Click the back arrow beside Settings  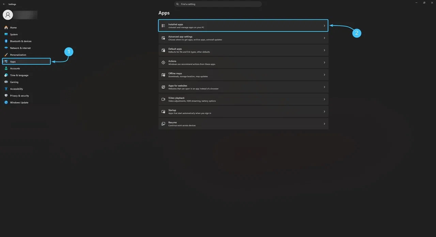(x=4, y=4)
